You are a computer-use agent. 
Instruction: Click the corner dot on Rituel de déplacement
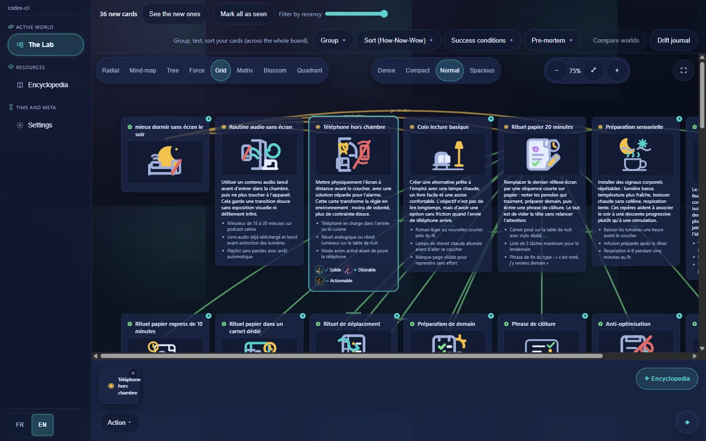397,316
